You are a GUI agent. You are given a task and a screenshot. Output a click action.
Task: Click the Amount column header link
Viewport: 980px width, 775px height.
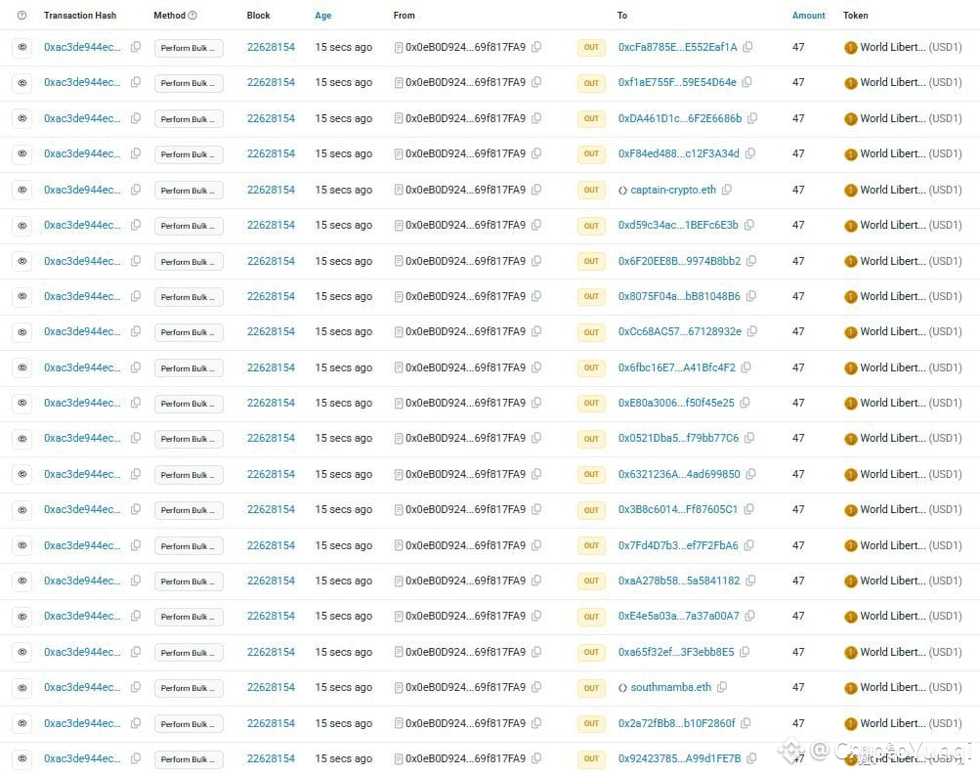(x=809, y=15)
